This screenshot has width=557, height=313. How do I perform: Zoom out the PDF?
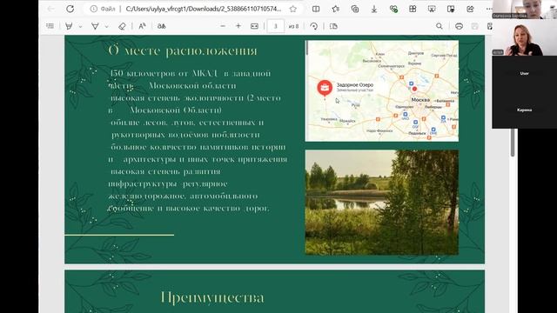[223, 26]
